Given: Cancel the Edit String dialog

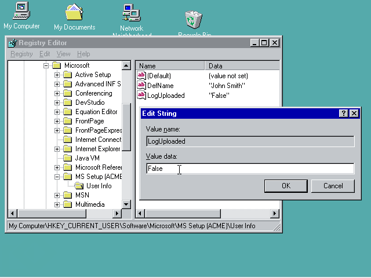Looking at the screenshot, I should [333, 186].
